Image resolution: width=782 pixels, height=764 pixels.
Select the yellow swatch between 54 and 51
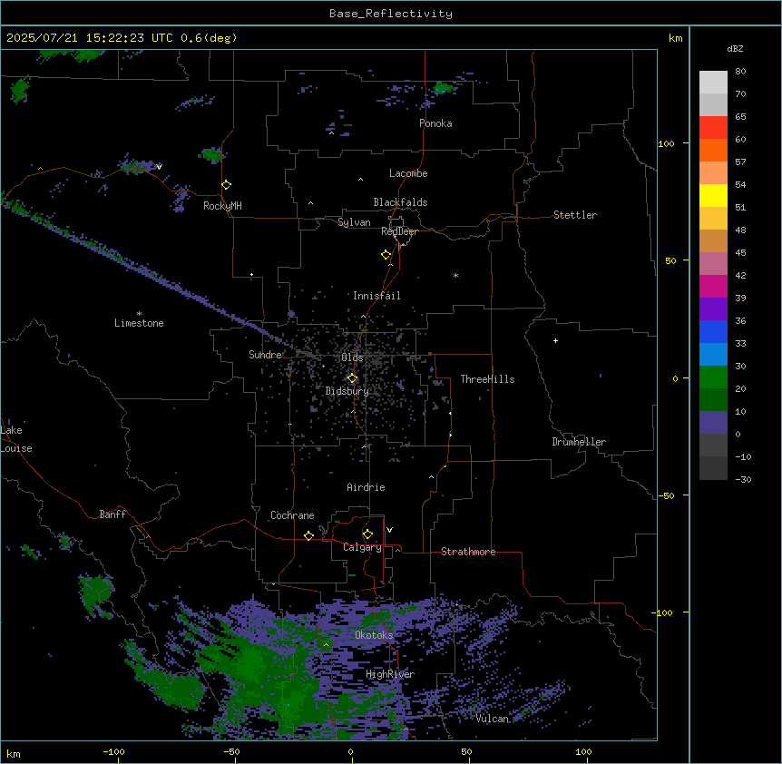click(713, 195)
